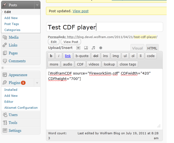Viewport: 174px width, 143px height.
Task: Insert ordered list with ol button
Action: click(x=133, y=56)
